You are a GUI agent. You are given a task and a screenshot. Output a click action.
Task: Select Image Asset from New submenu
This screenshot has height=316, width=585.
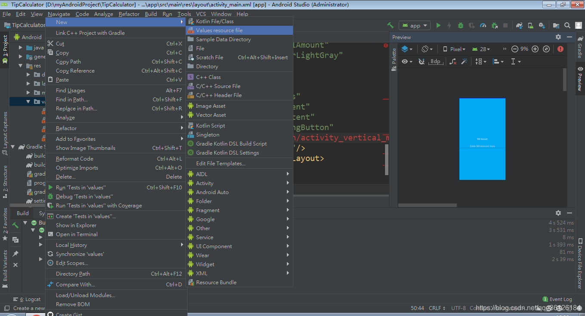pyautogui.click(x=239, y=106)
